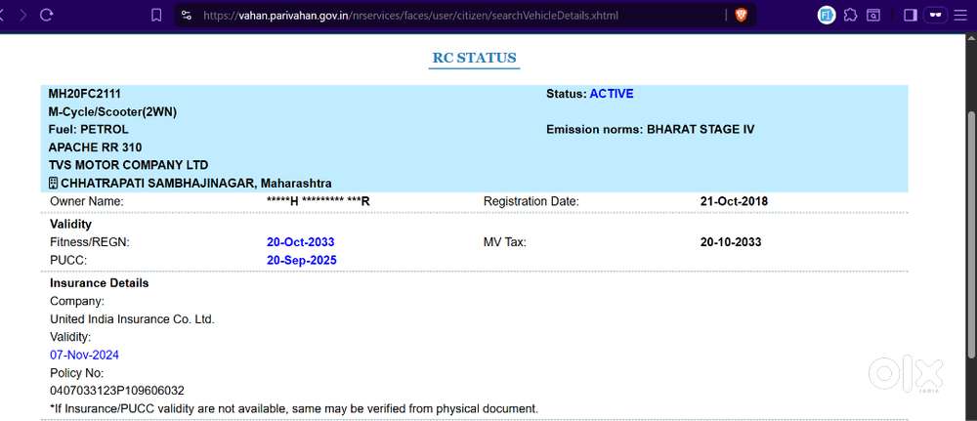Click policy number 0407033123P109606032

pos(116,390)
